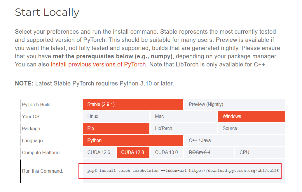The image size is (302, 192).
Task: Select the Preview (Nightly) build option
Action: coord(234,104)
